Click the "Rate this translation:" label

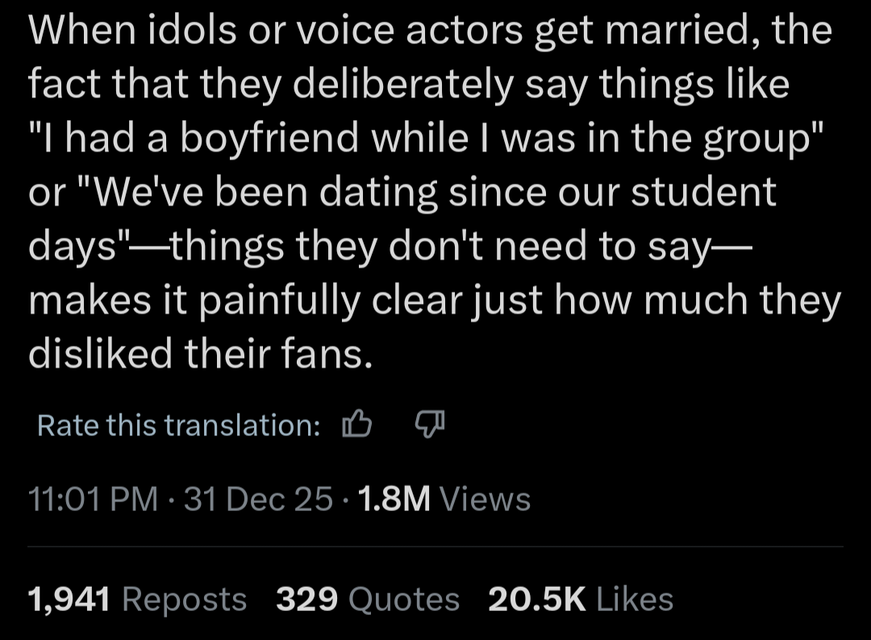coord(179,425)
